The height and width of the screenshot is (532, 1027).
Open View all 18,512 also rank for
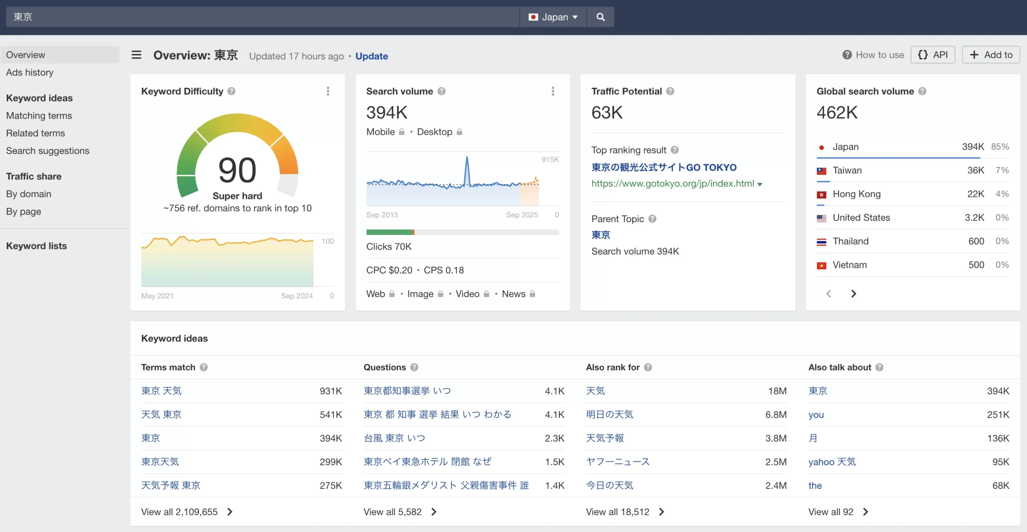point(625,512)
